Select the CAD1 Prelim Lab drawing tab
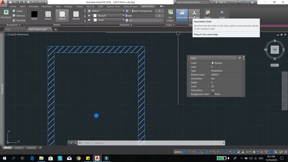The width and height of the screenshot is (288, 162). click(38, 29)
